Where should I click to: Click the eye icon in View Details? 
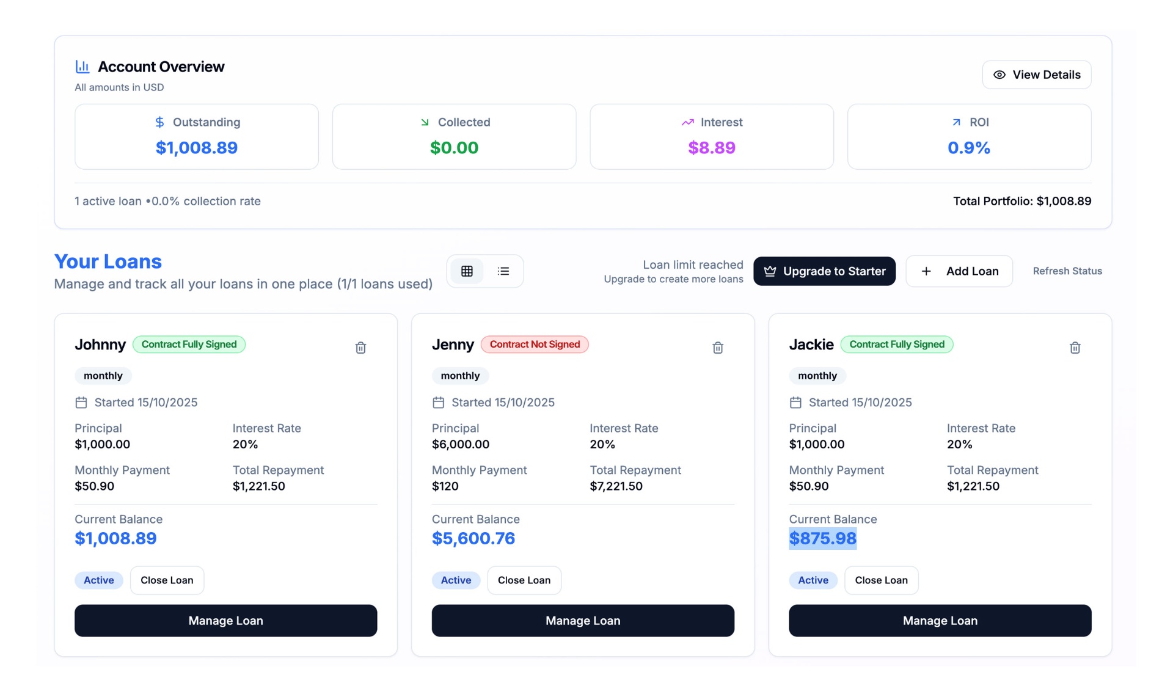999,74
